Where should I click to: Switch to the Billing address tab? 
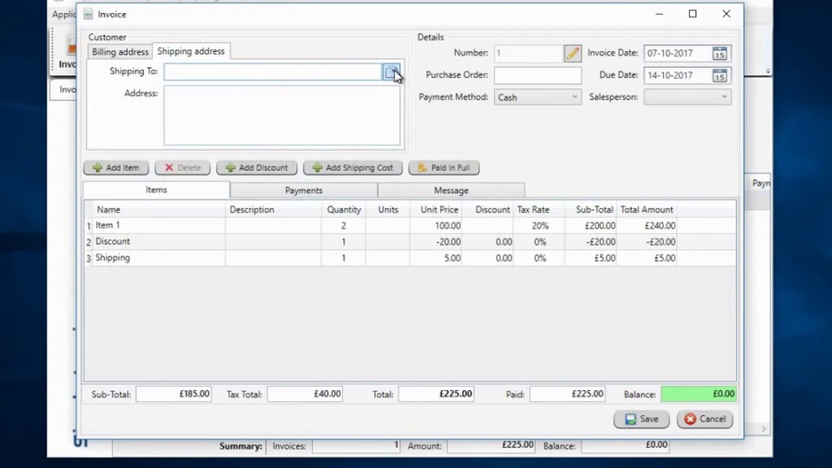pyautogui.click(x=120, y=52)
